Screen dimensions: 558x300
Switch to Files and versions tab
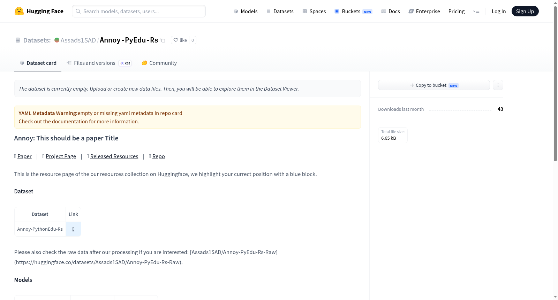99,63
